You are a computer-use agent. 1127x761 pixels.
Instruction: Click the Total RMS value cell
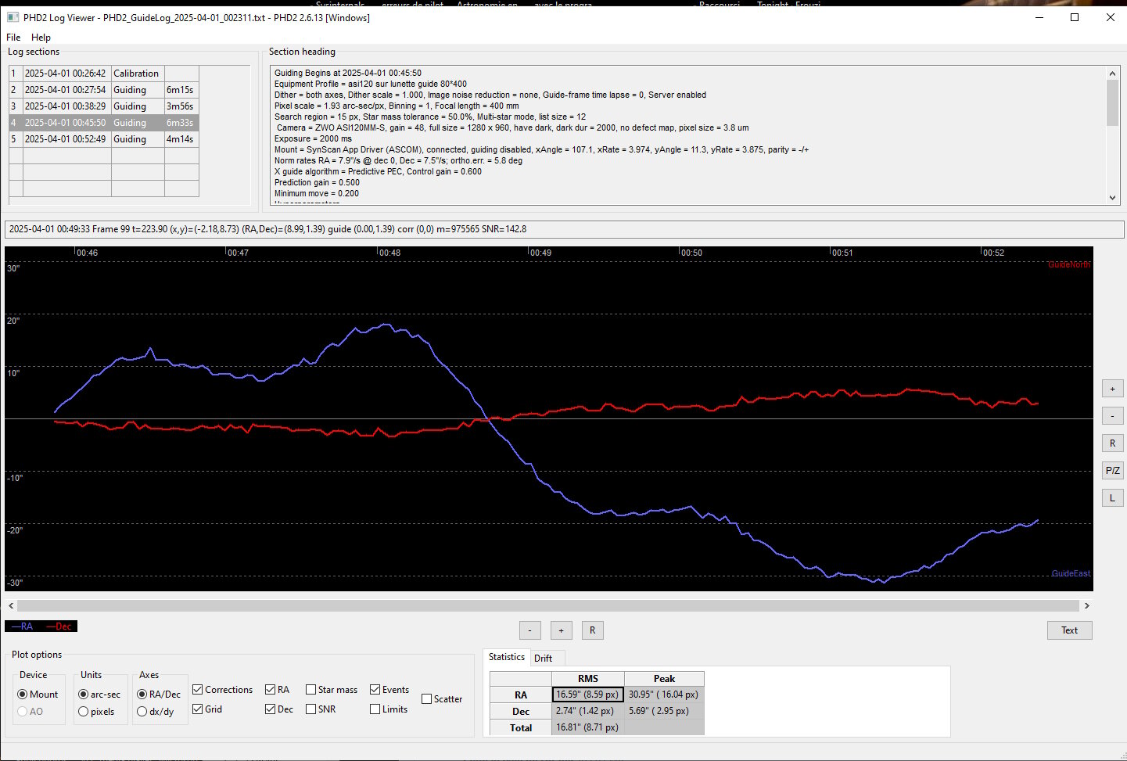click(587, 727)
